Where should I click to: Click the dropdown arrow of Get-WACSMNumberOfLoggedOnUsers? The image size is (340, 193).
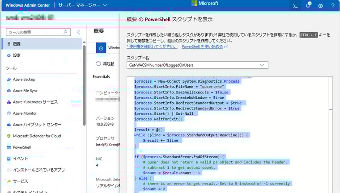point(262,65)
